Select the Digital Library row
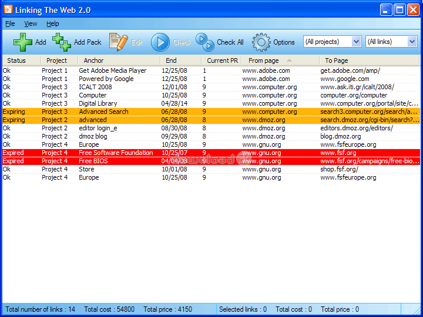Screen dimensions: 423x317 pyautogui.click(x=211, y=103)
